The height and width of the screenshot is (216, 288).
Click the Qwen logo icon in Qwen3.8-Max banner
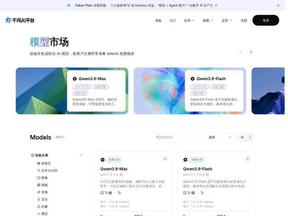(75, 79)
